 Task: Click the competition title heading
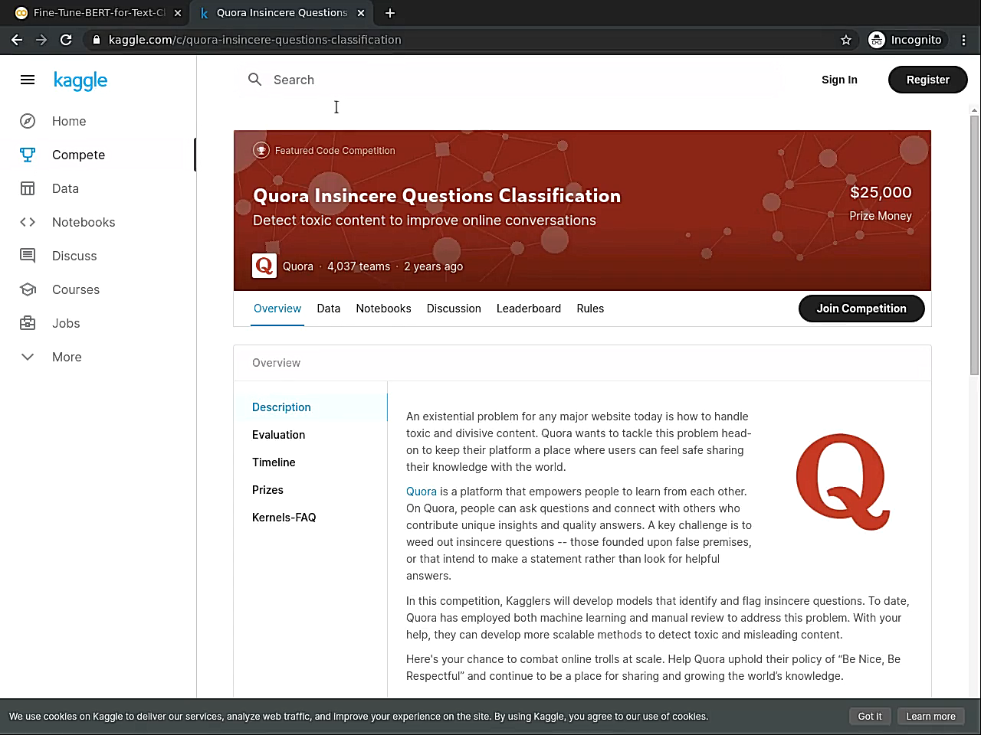pyautogui.click(x=437, y=196)
